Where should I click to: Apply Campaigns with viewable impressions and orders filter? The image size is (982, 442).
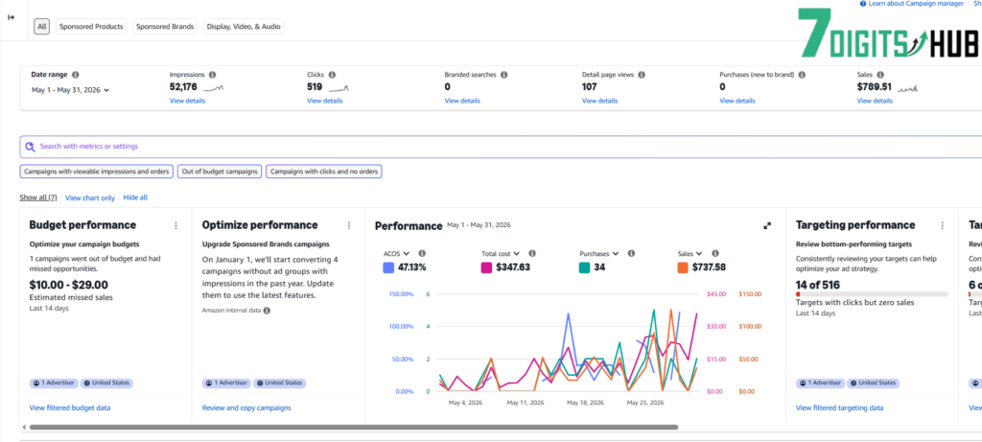coord(97,172)
